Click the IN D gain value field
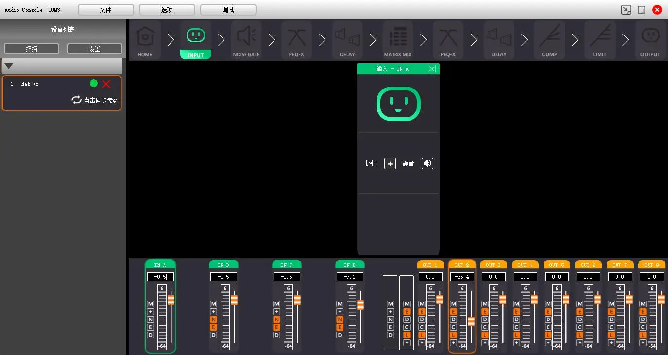 coord(350,277)
